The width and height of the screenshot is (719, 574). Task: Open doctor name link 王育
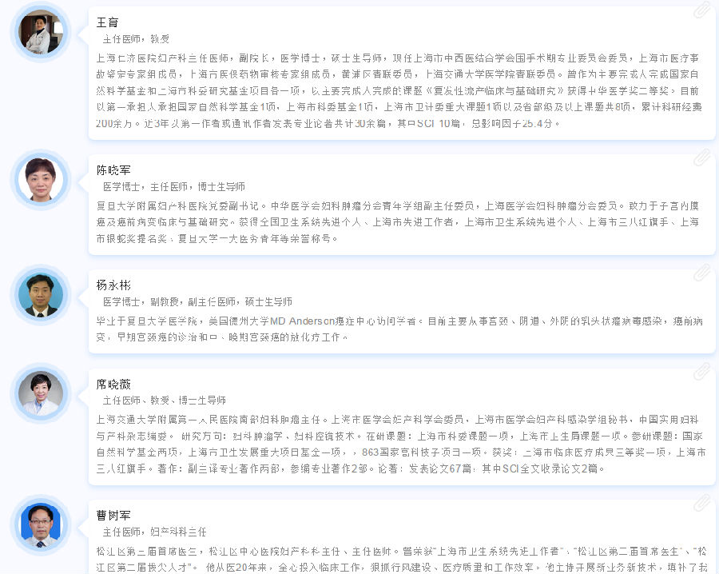(x=107, y=22)
